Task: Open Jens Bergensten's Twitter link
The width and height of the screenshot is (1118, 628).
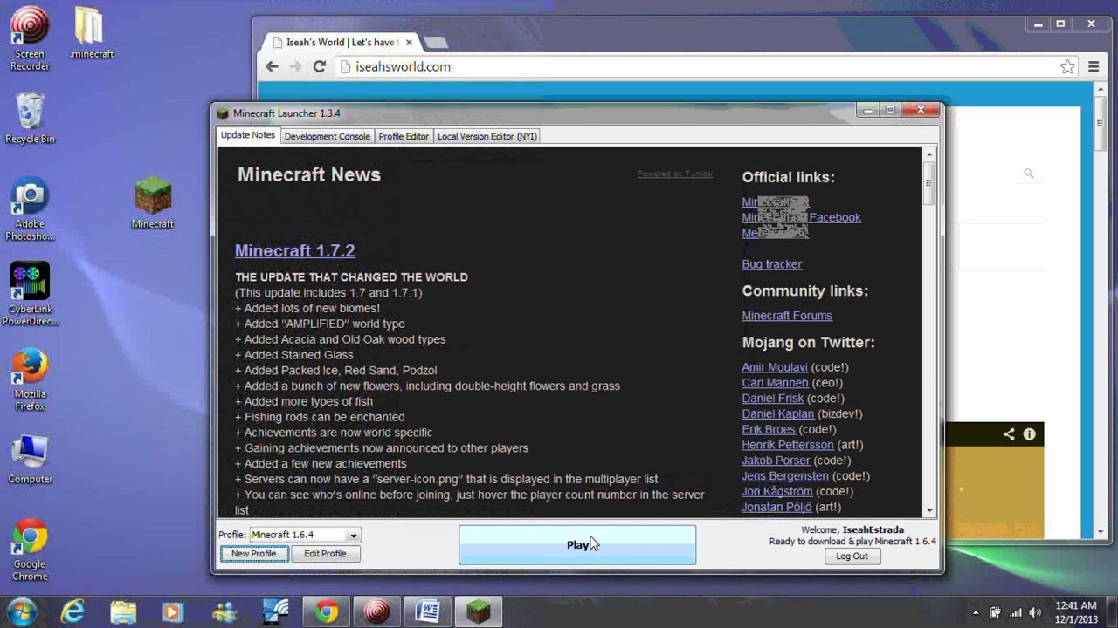Action: coord(785,476)
